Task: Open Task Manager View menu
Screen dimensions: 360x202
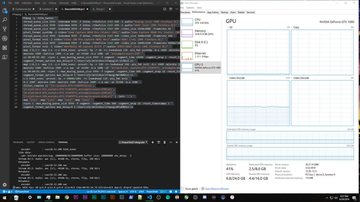Action: pyautogui.click(x=199, y=8)
